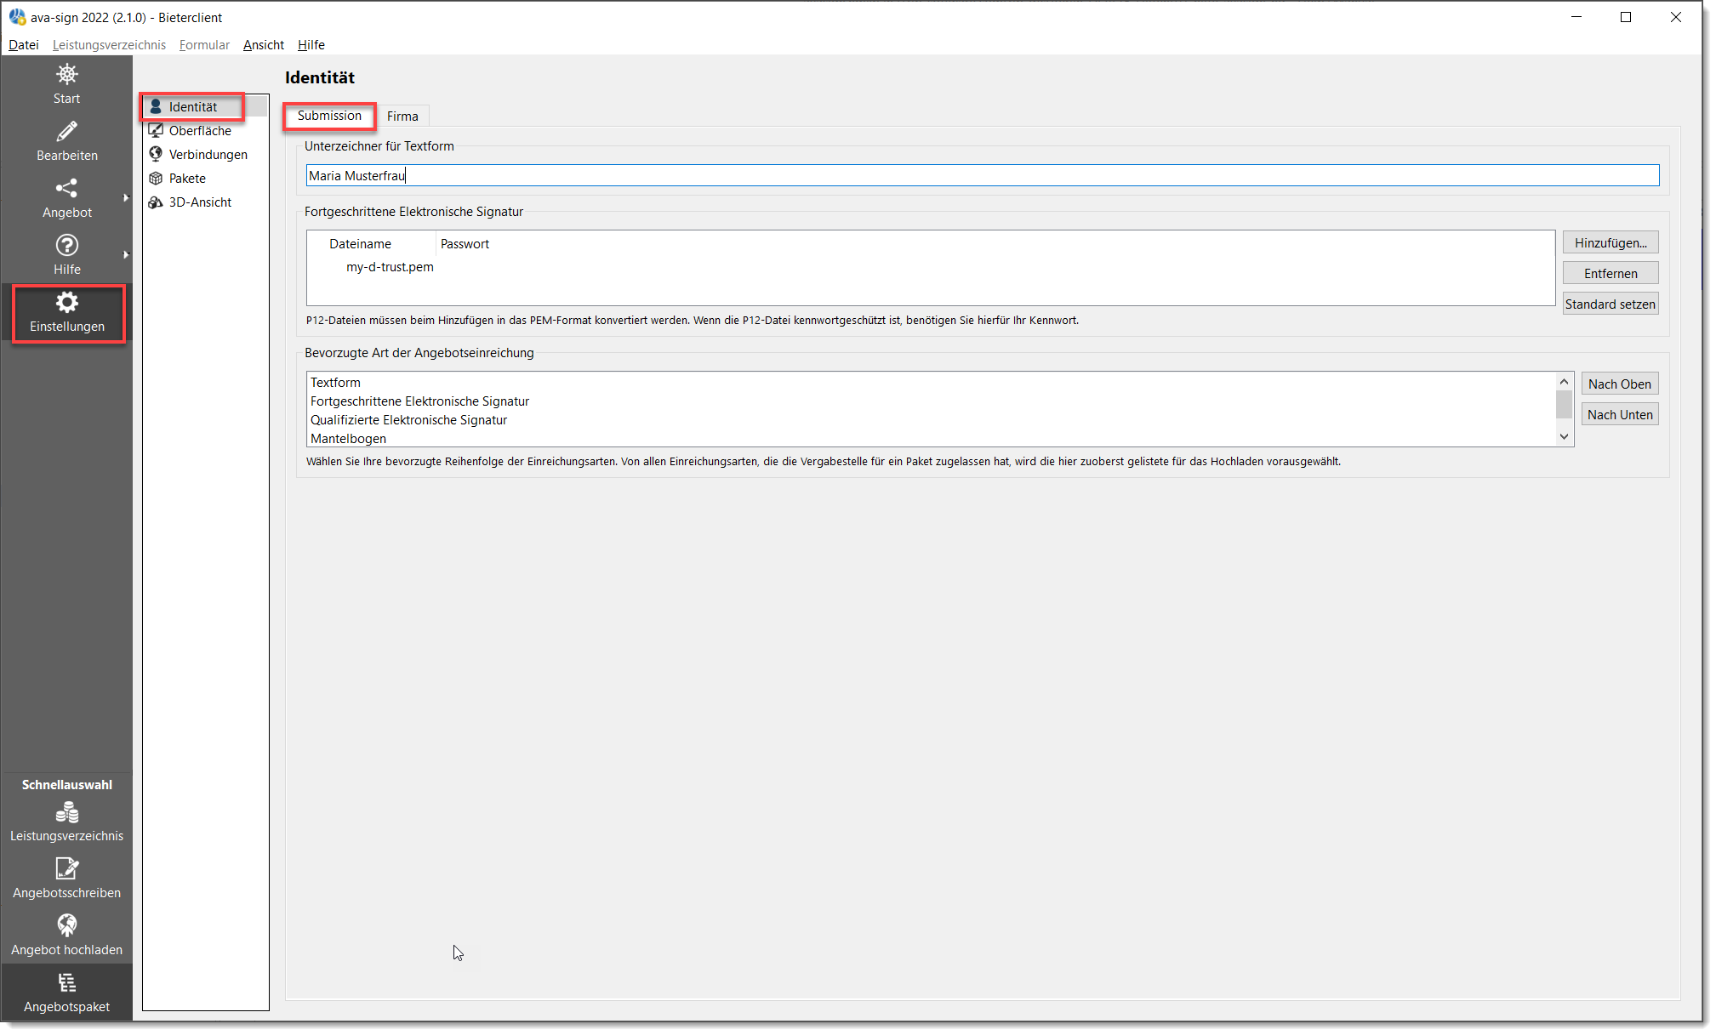Click the Entfernen button
Screen dimensions: 1716x1035
1610,274
